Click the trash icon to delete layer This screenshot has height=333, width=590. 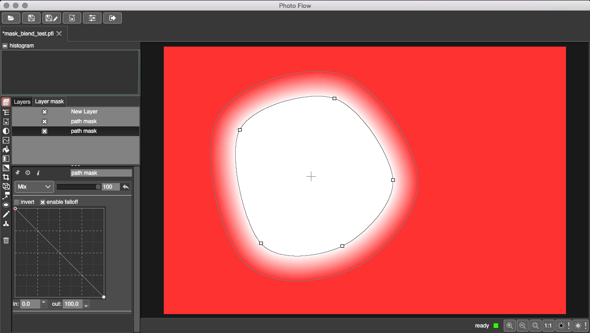pos(6,240)
